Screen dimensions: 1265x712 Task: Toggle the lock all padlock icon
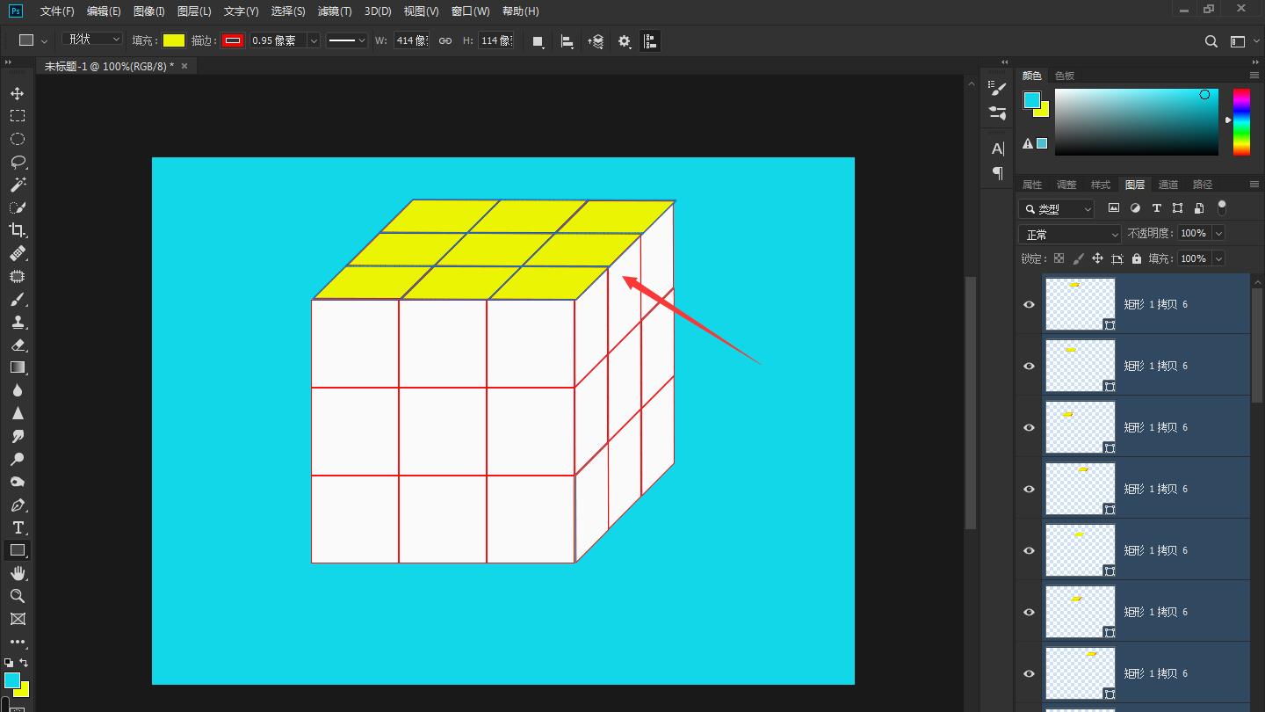(x=1137, y=258)
